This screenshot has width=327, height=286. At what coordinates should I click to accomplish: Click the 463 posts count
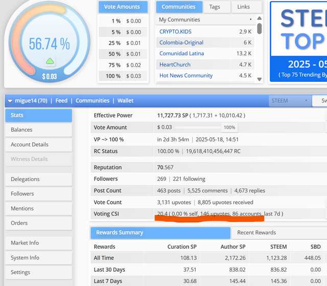click(x=169, y=191)
